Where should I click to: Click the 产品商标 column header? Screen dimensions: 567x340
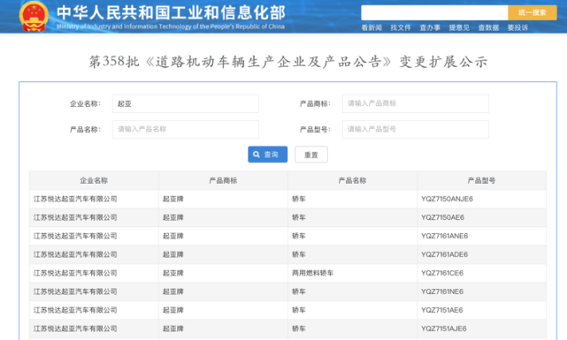[223, 180]
